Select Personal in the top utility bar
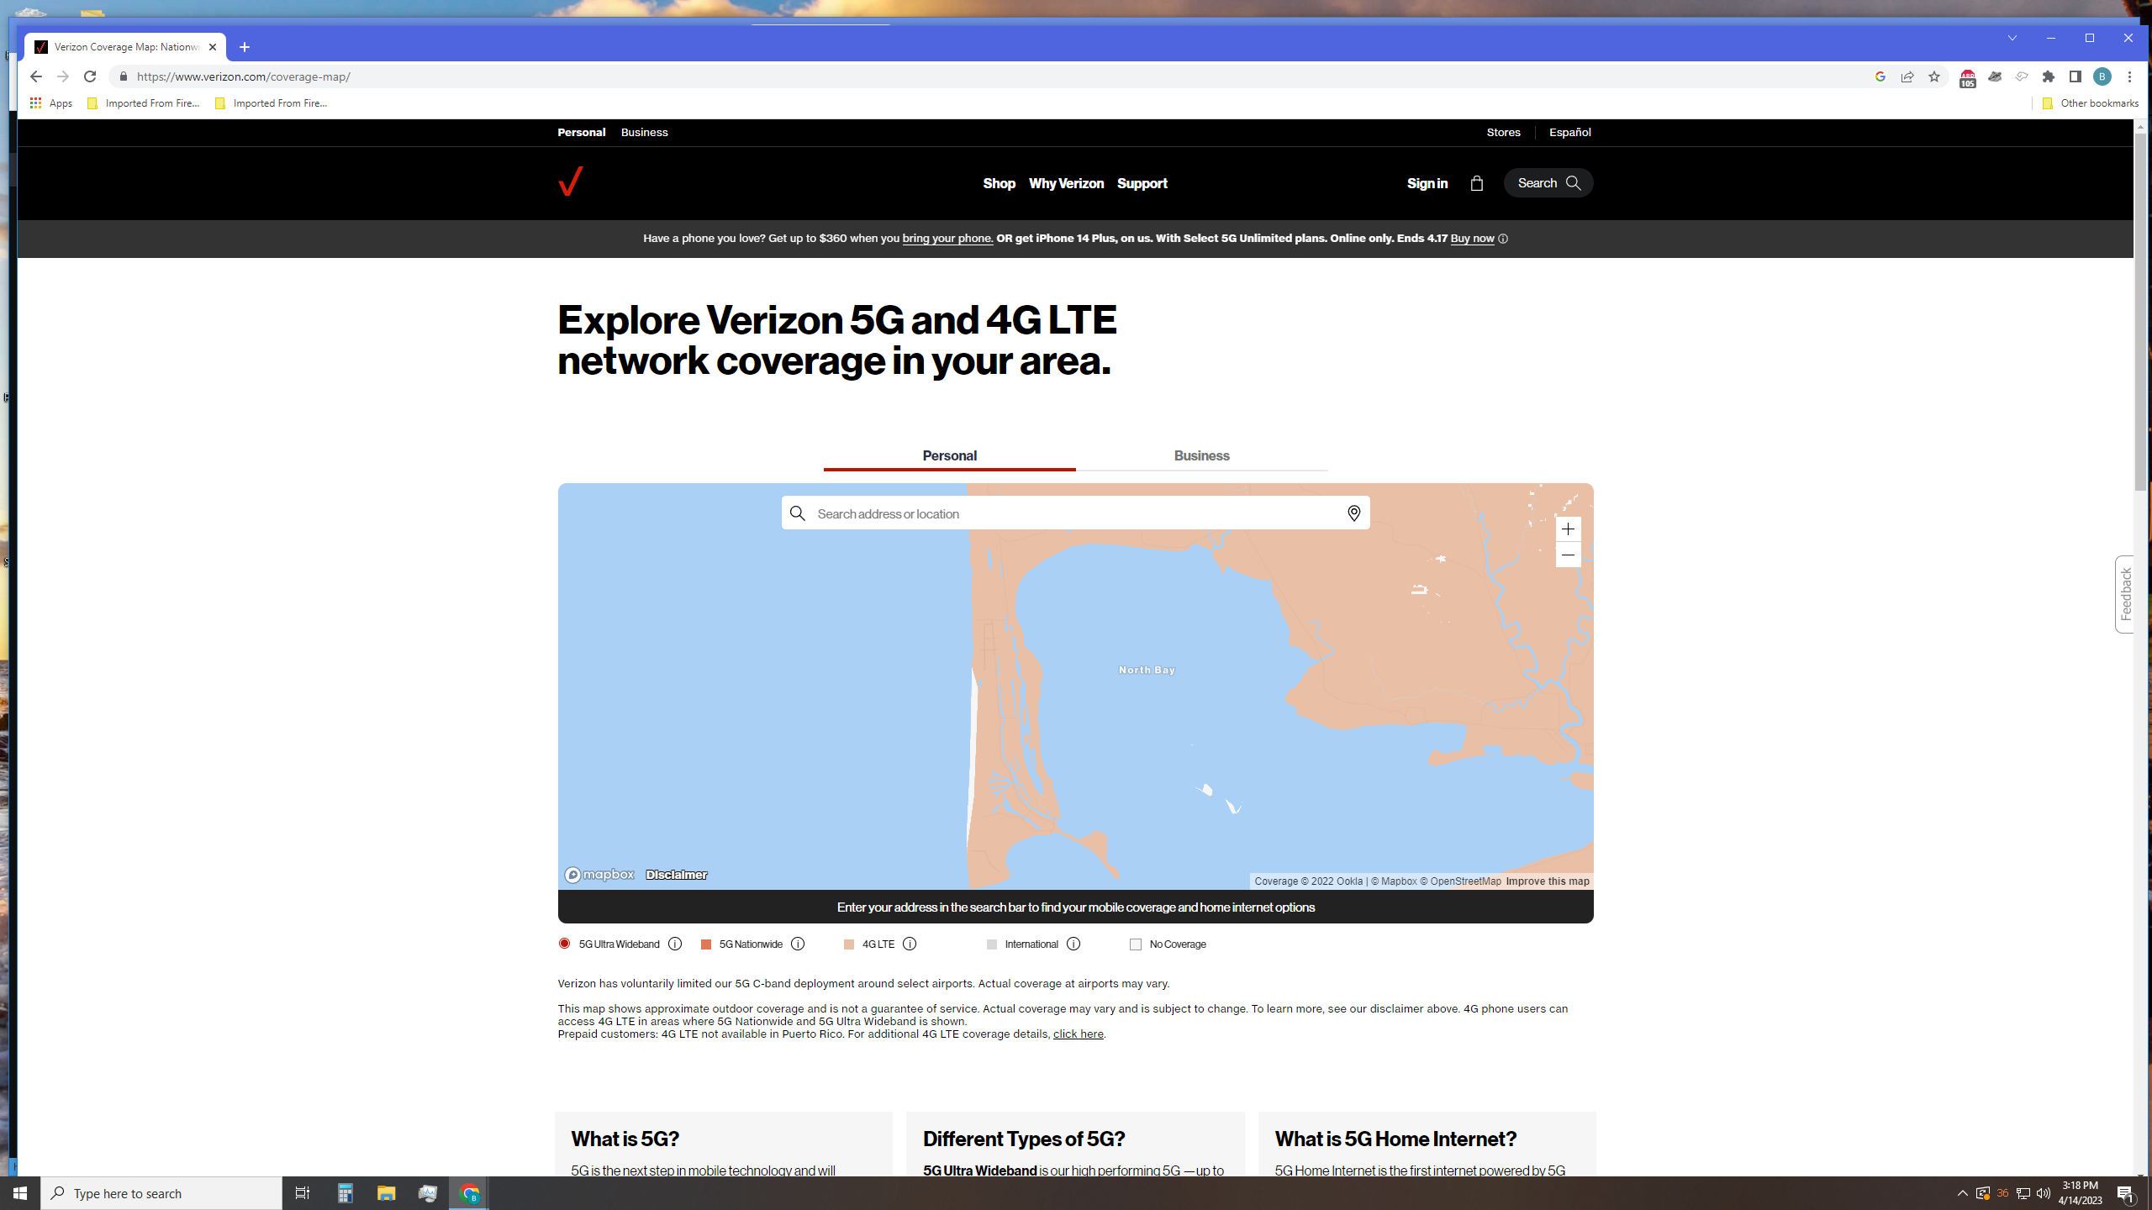The width and height of the screenshot is (2152, 1210). [x=581, y=132]
